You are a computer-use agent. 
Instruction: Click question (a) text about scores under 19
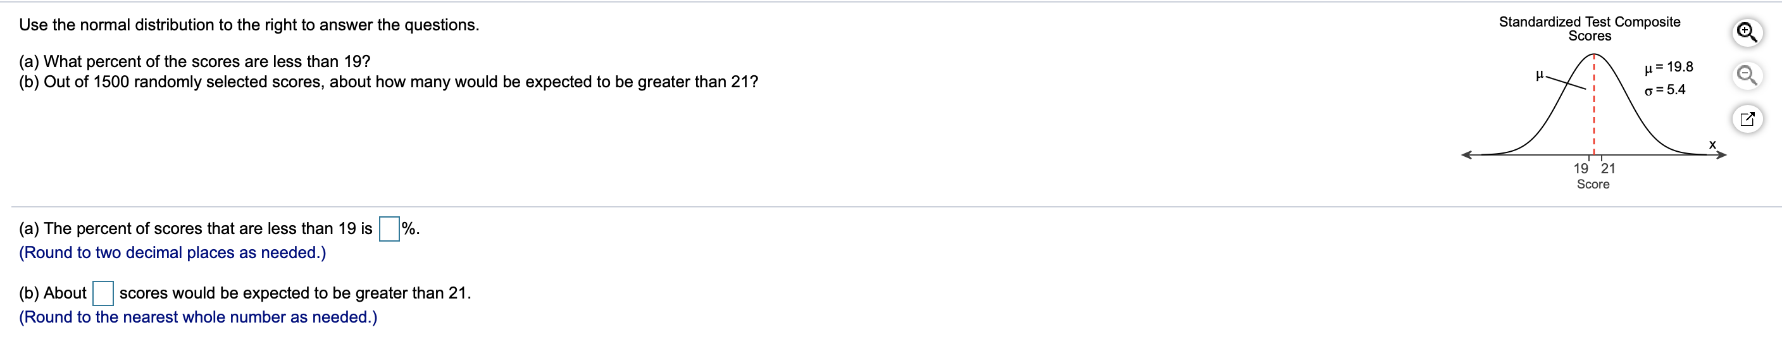tap(194, 61)
